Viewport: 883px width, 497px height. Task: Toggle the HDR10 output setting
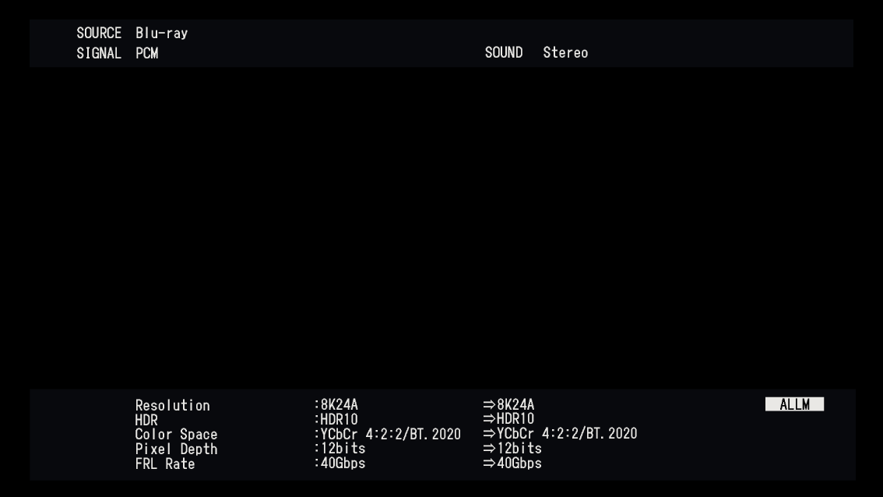[x=515, y=418]
